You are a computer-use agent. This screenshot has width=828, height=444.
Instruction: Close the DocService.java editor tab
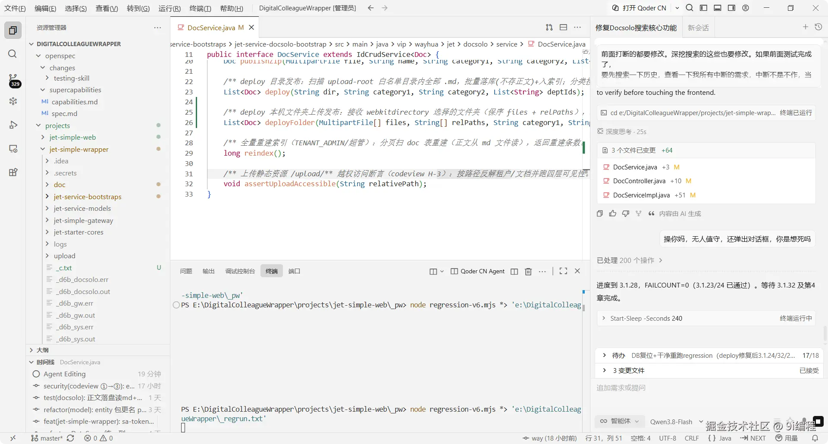(x=251, y=28)
